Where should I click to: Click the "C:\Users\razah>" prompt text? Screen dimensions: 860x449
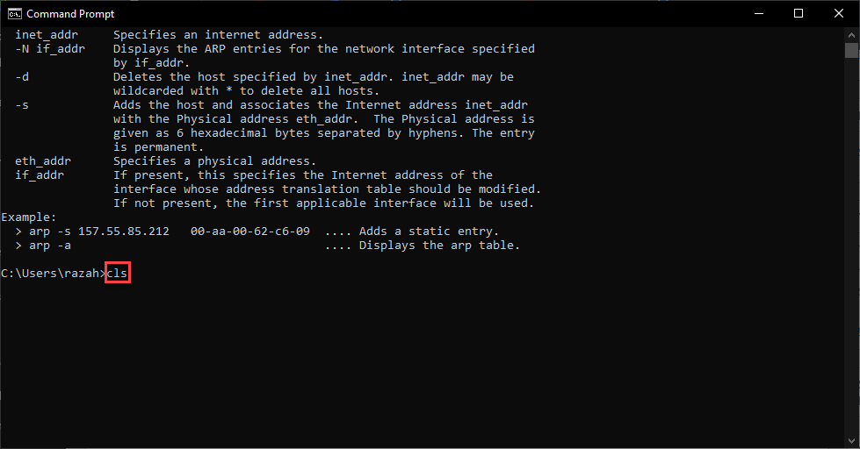[53, 274]
